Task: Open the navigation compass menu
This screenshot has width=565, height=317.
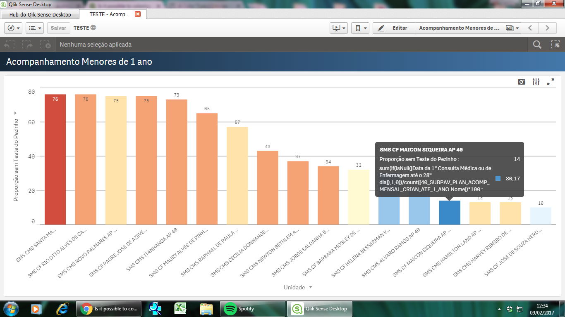Action: pyautogui.click(x=13, y=28)
